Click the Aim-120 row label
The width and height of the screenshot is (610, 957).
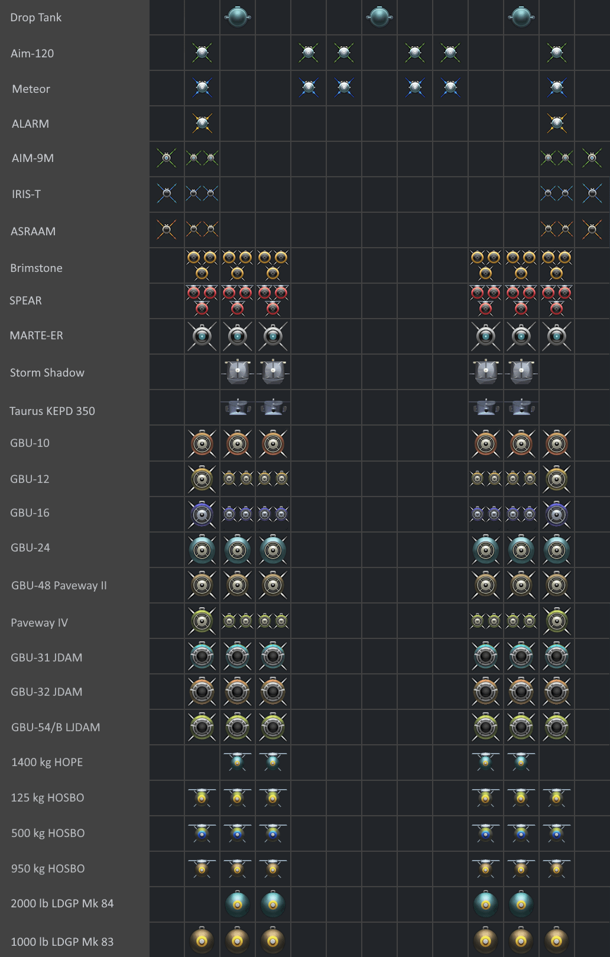click(33, 53)
